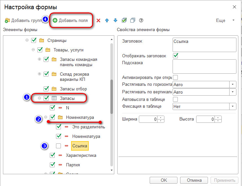Expand Склад резерва варианты КП node

tap(40, 74)
